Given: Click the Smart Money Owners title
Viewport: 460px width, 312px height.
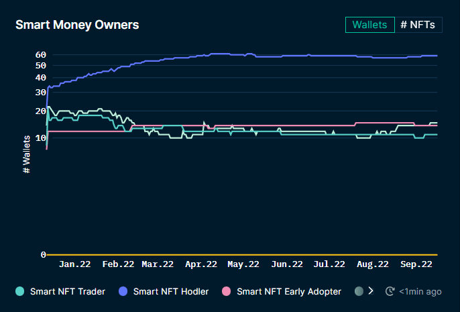Looking at the screenshot, I should click(x=77, y=25).
